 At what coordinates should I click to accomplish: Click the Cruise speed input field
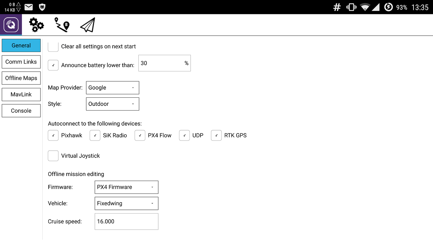126,221
